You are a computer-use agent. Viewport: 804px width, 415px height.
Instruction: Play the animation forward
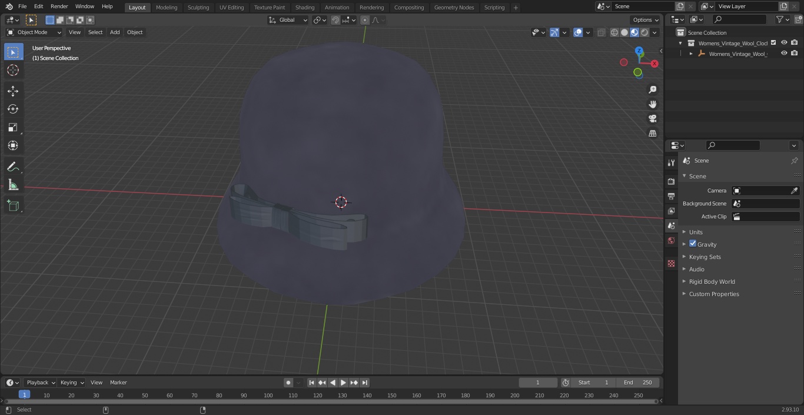[343, 383]
